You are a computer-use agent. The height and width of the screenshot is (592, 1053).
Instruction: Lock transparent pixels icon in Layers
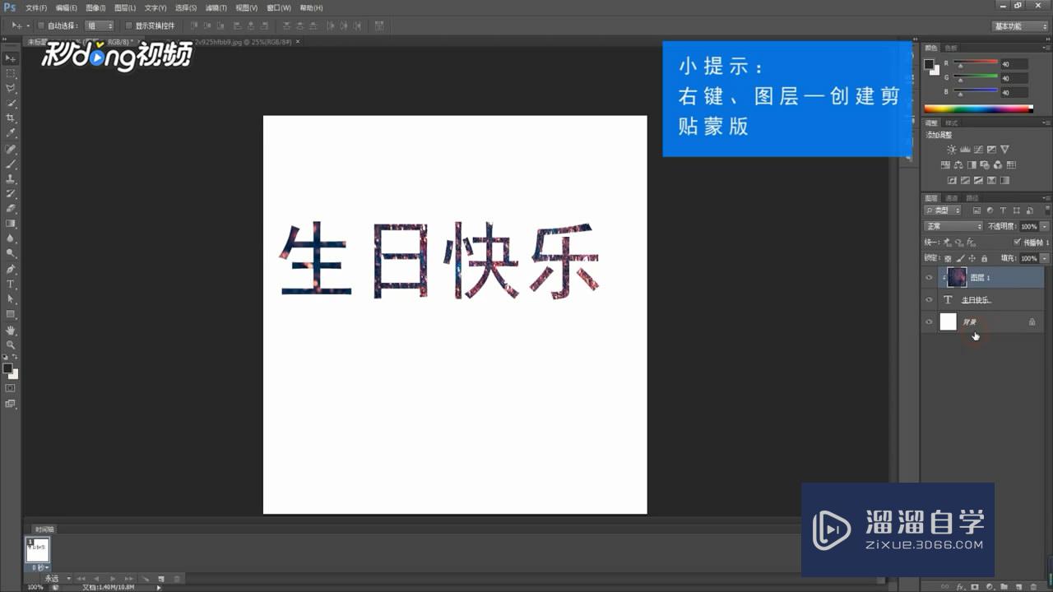tap(948, 258)
